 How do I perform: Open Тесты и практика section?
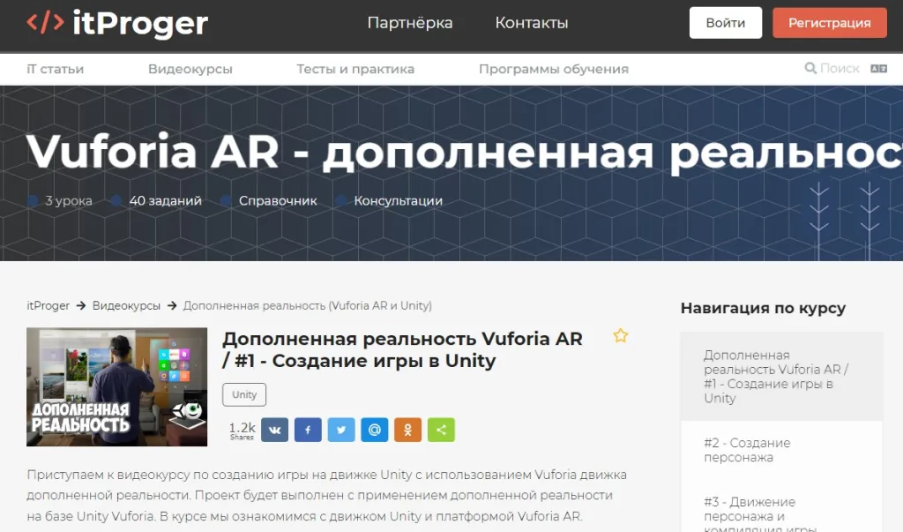[355, 69]
